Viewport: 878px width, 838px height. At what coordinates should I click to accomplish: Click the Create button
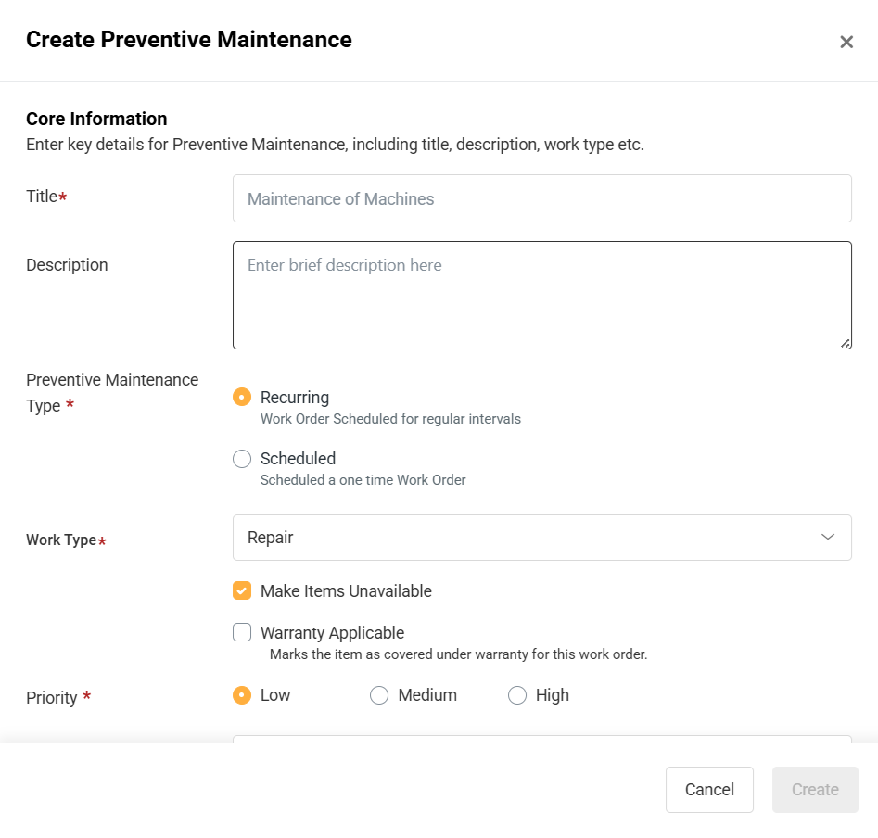pyautogui.click(x=815, y=790)
